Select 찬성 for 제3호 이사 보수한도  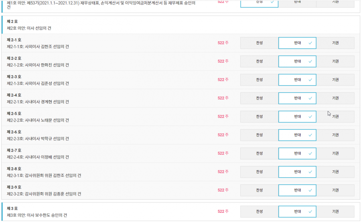coord(259,212)
